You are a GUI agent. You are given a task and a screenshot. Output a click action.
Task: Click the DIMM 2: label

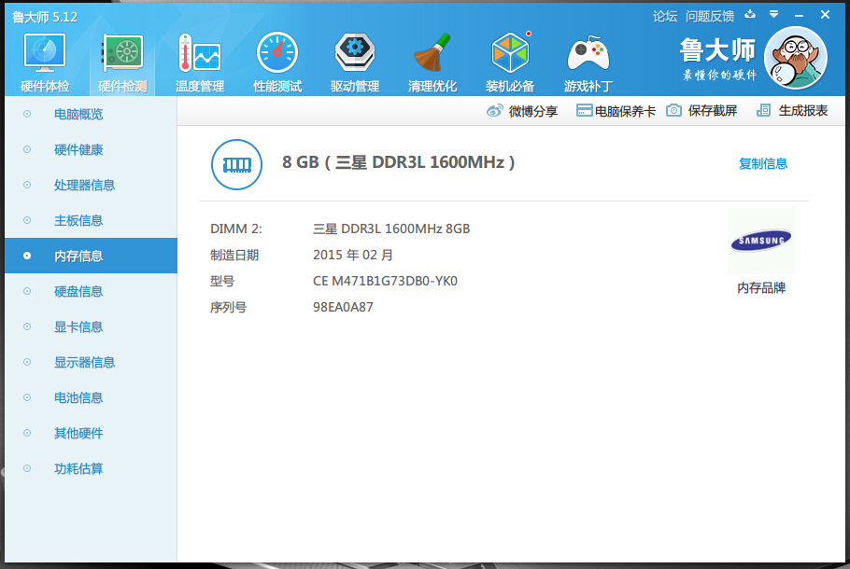point(235,229)
